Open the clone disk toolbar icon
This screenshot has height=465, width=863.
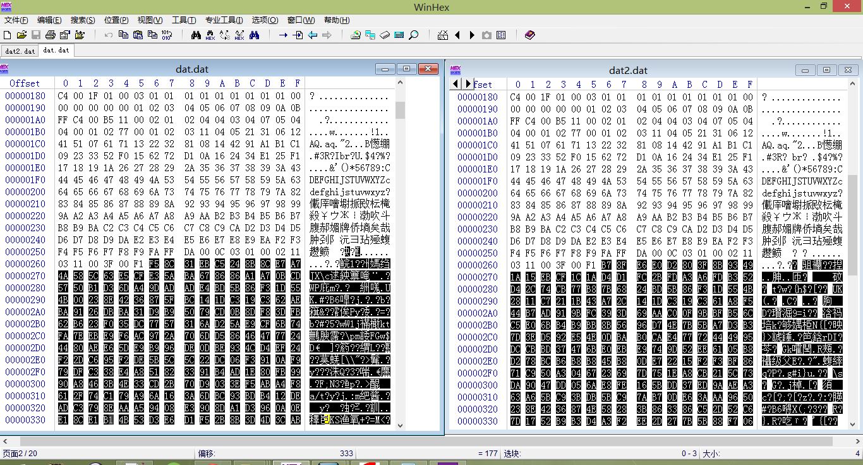click(370, 35)
